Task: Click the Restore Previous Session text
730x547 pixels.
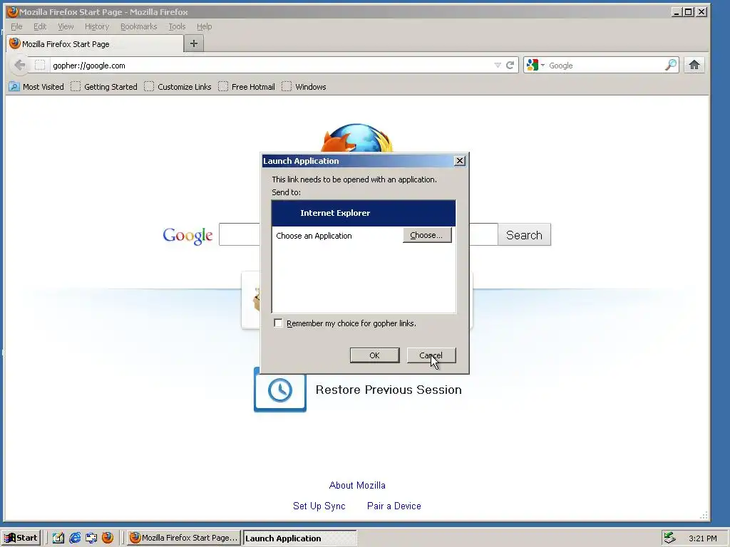Action: coord(389,390)
